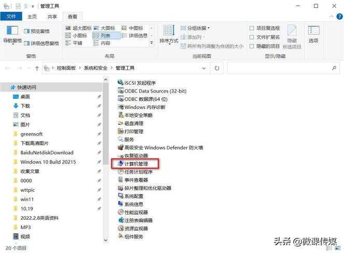Screen dimensions: 344x253
Task: Open 系统信息 icon
Action: (x=120, y=204)
